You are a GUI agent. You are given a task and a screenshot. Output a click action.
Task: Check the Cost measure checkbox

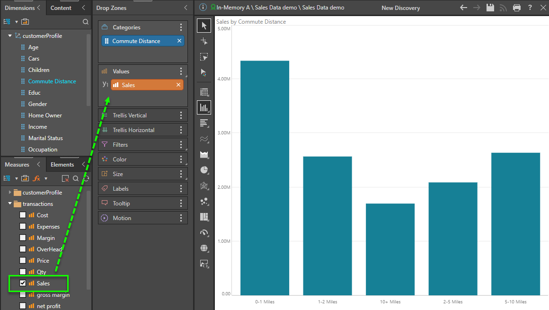(x=23, y=215)
